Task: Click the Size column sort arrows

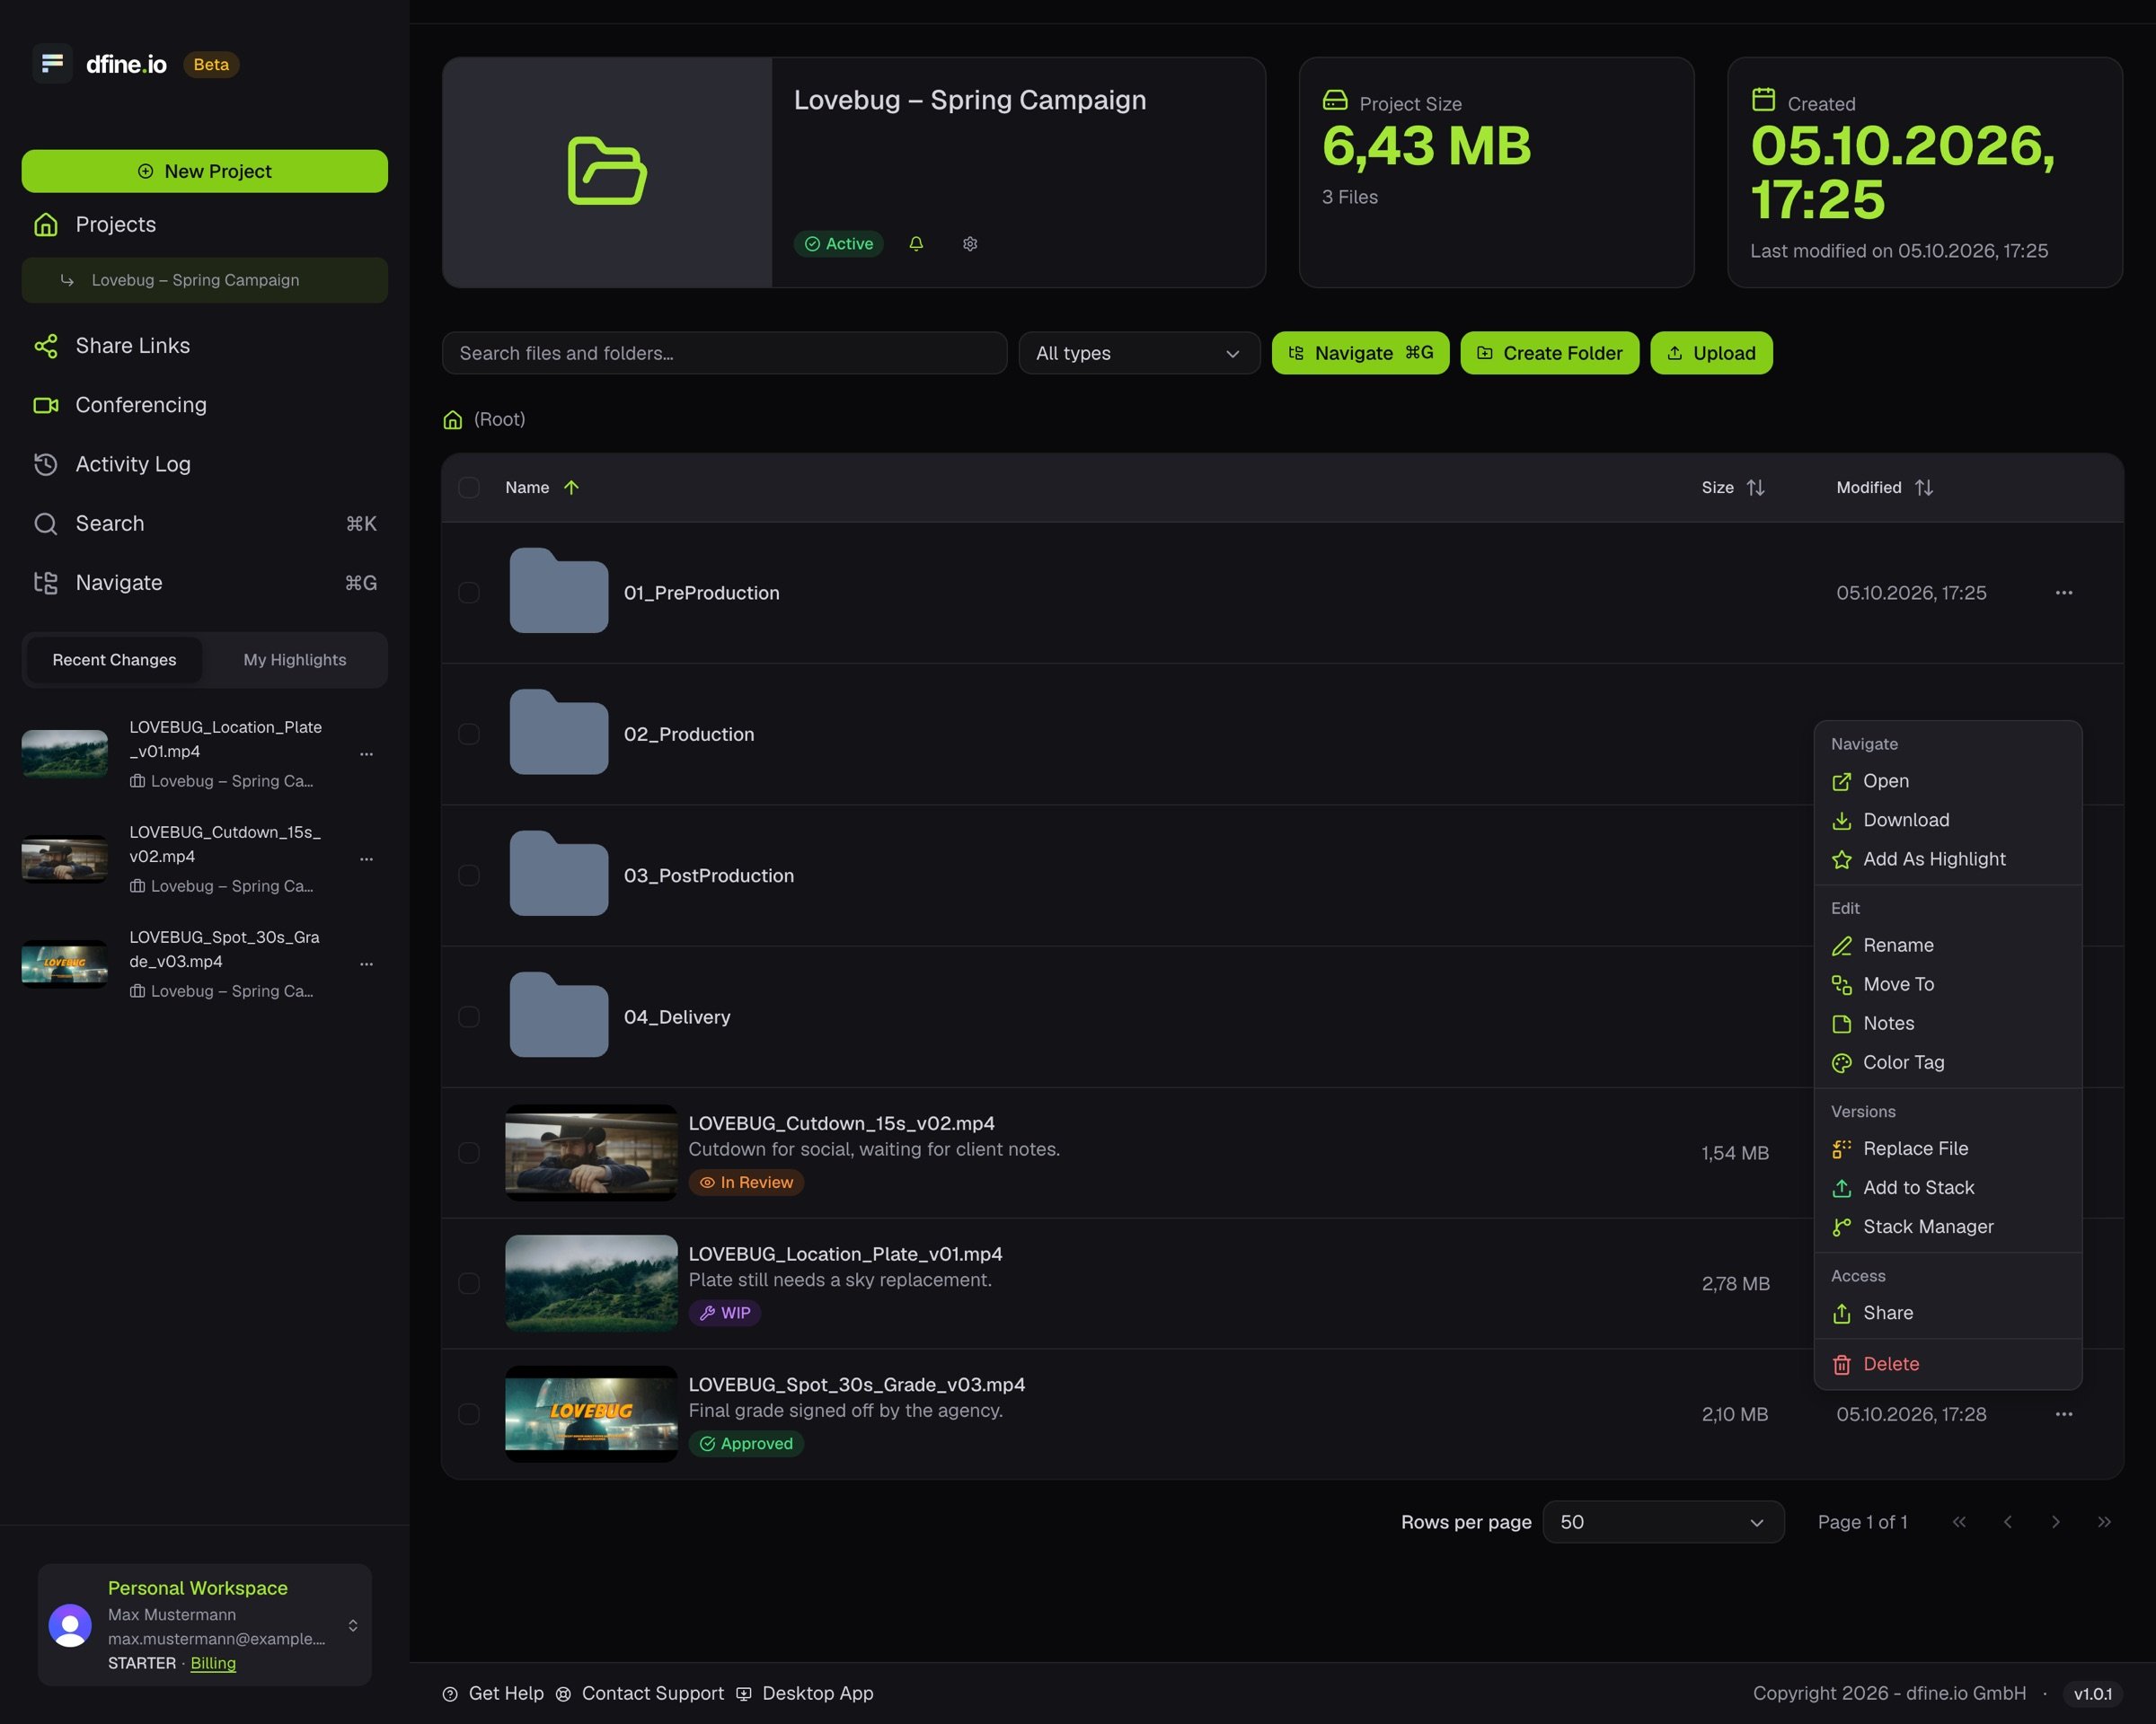Action: coord(1756,488)
